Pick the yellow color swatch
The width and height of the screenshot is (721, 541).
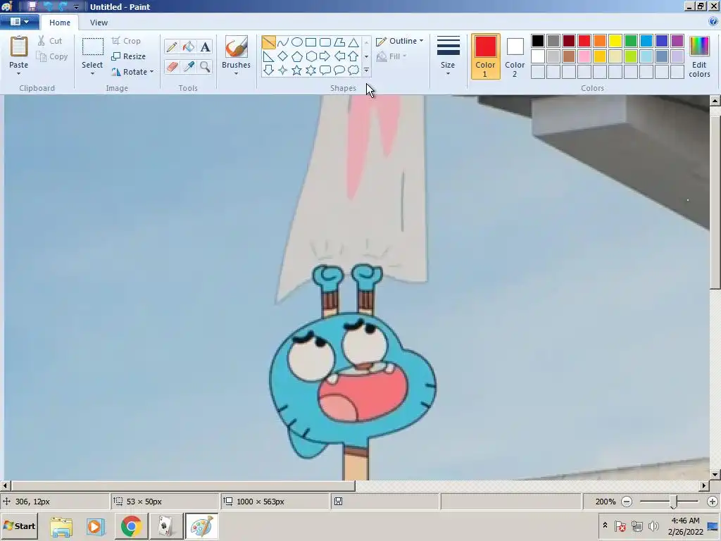tap(615, 41)
